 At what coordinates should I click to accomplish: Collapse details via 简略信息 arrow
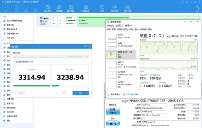point(108,94)
